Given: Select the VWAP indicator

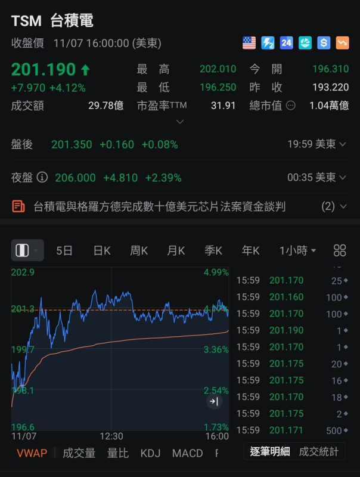Looking at the screenshot, I should point(32,453).
